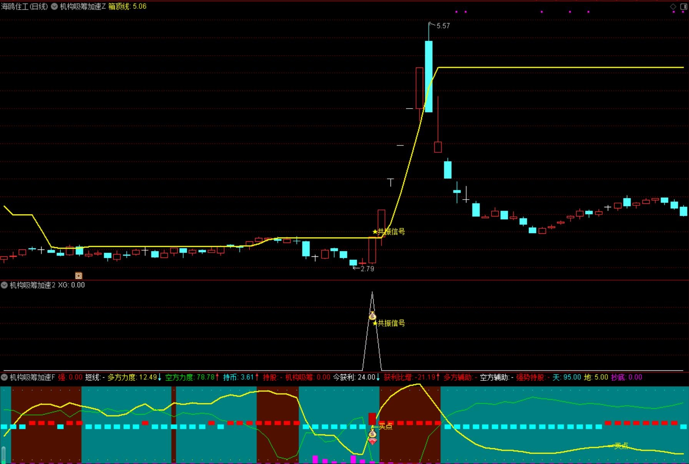Screen dimensions: 689x464
Task: Click the tall red bar above bottom money bag
Action: tap(372, 419)
